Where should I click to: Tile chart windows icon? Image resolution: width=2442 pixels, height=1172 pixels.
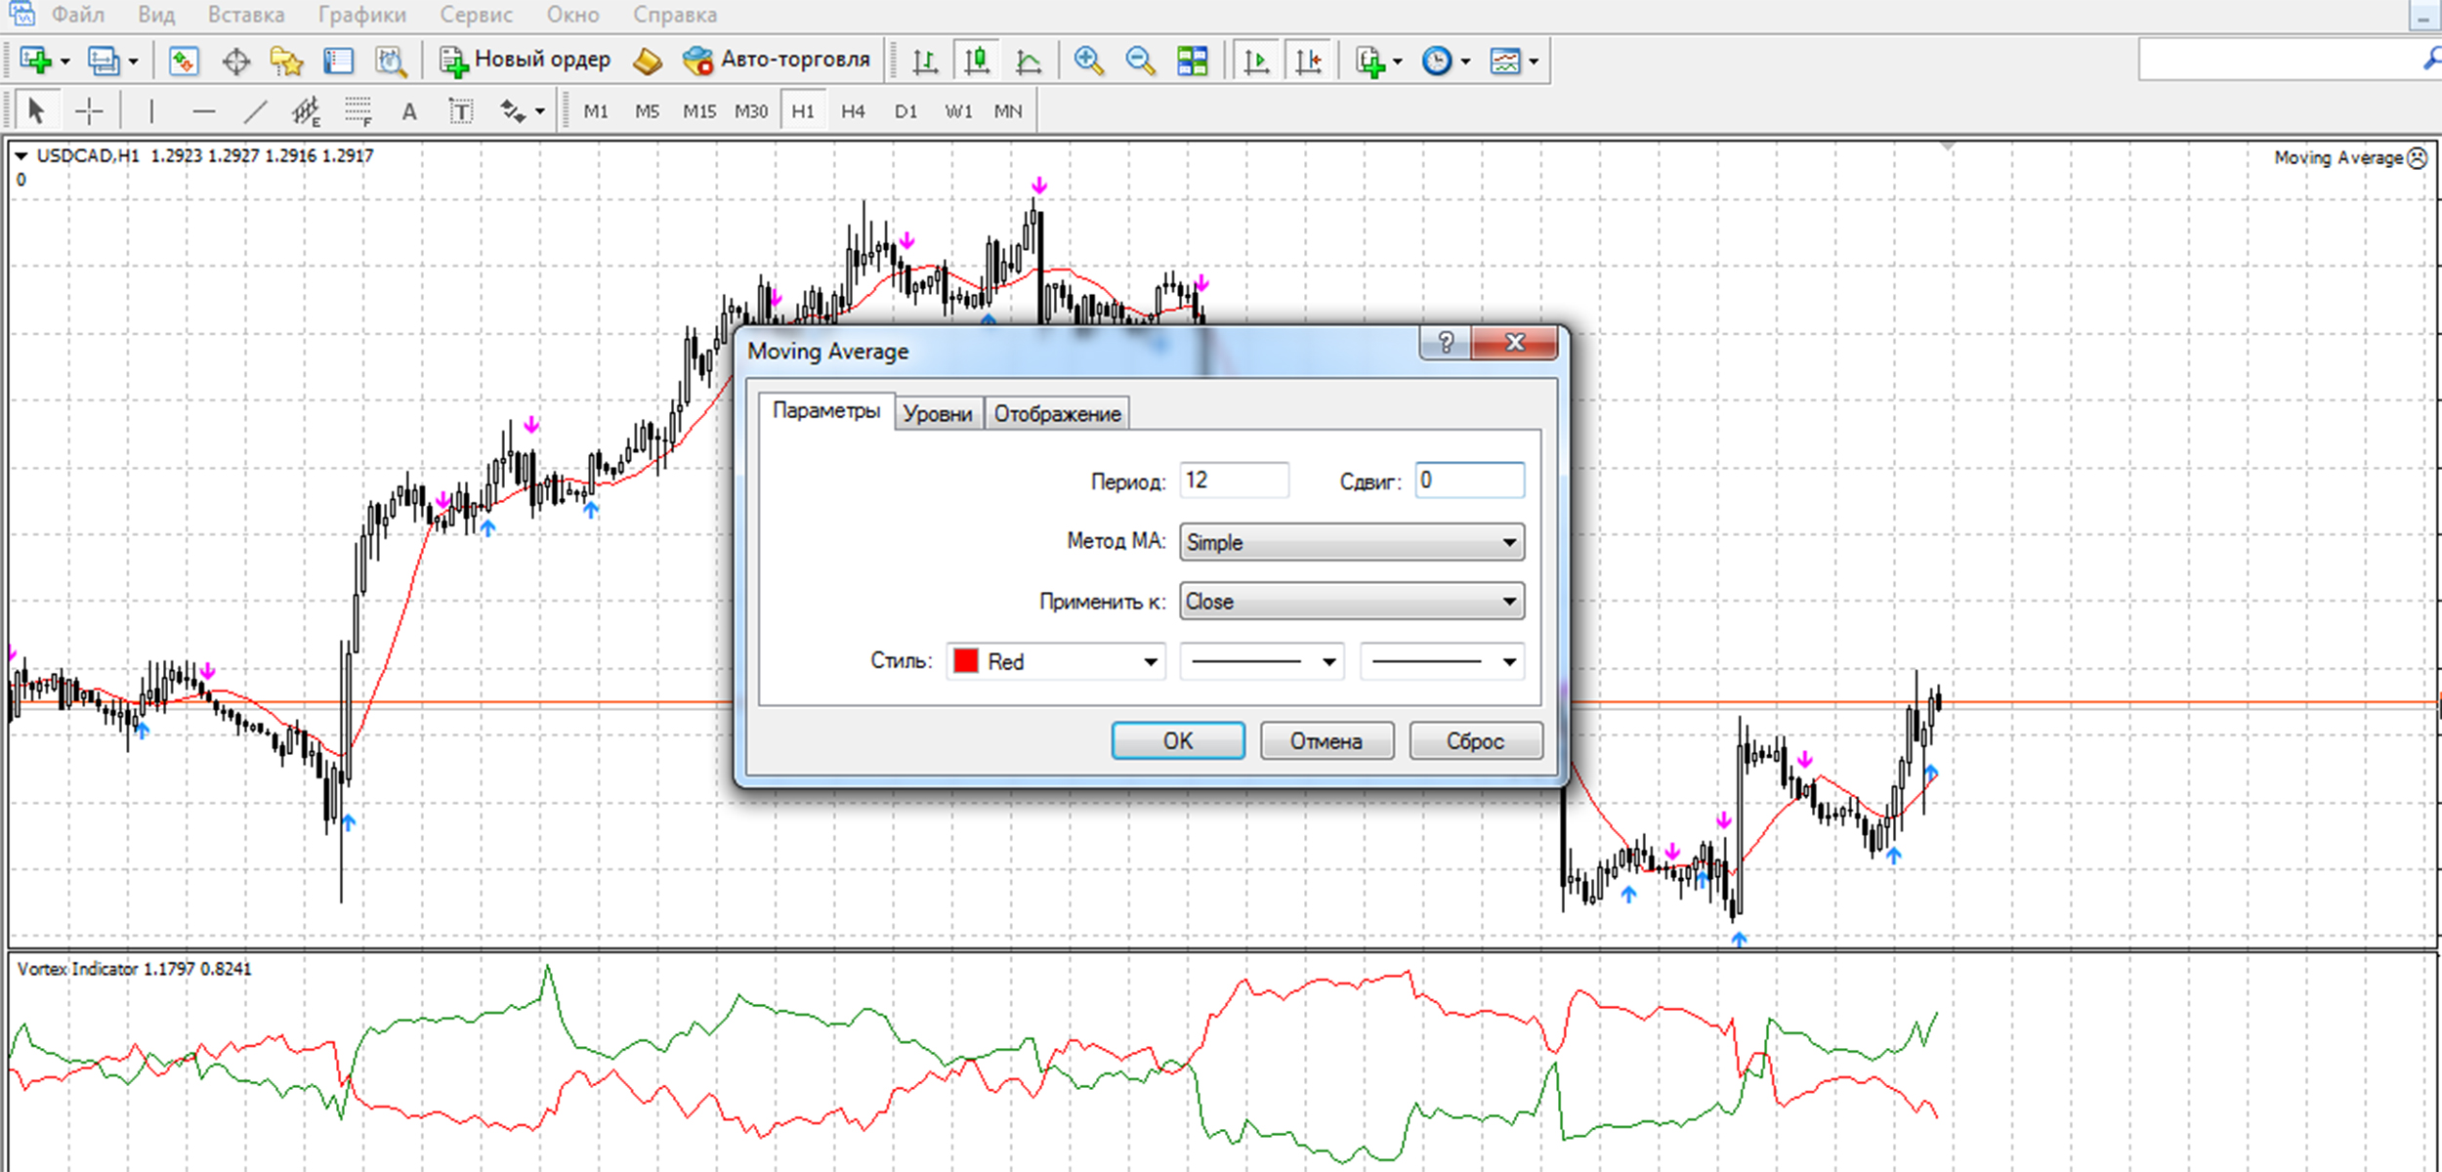[1192, 62]
